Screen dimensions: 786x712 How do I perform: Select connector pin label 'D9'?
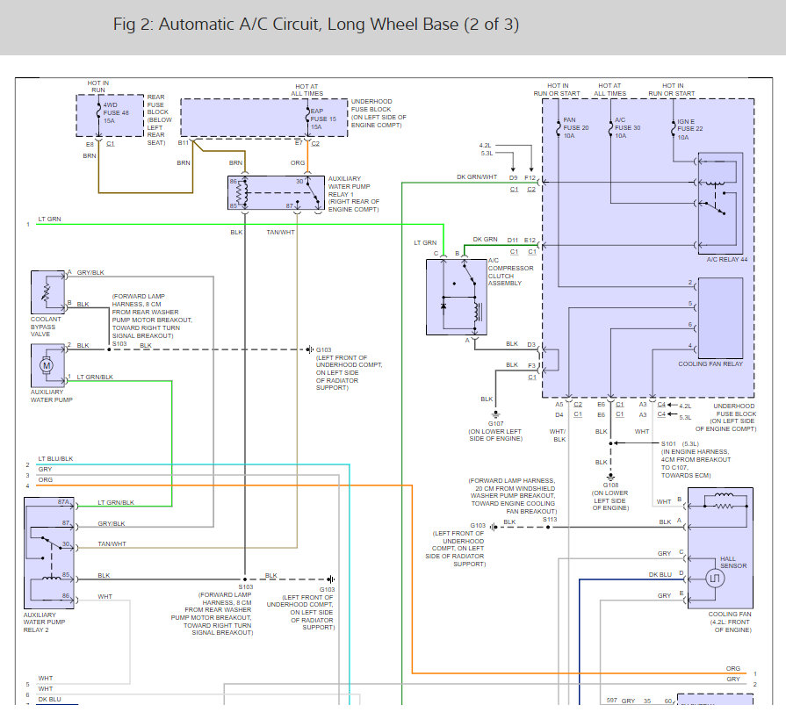513,178
